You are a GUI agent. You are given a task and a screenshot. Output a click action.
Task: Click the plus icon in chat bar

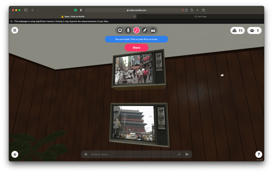click(x=86, y=154)
